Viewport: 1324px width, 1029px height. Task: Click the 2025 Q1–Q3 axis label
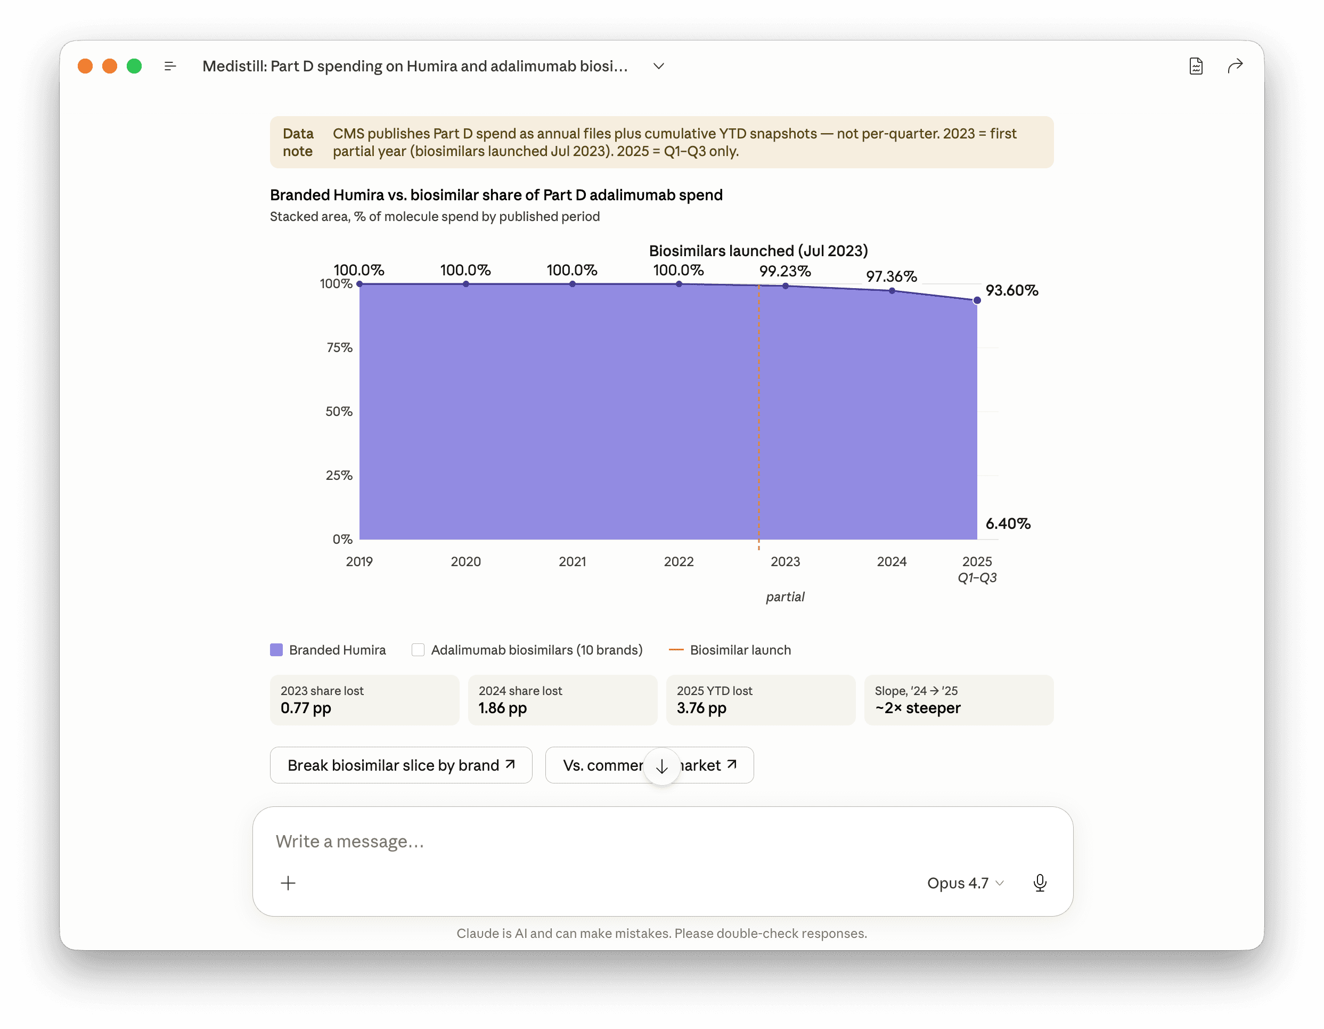977,569
